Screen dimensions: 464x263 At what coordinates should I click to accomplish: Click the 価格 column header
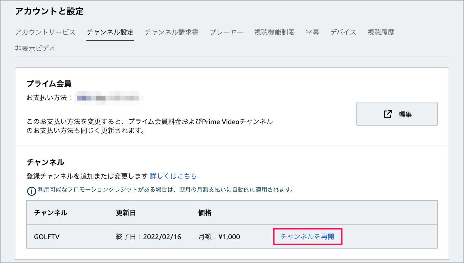point(204,213)
